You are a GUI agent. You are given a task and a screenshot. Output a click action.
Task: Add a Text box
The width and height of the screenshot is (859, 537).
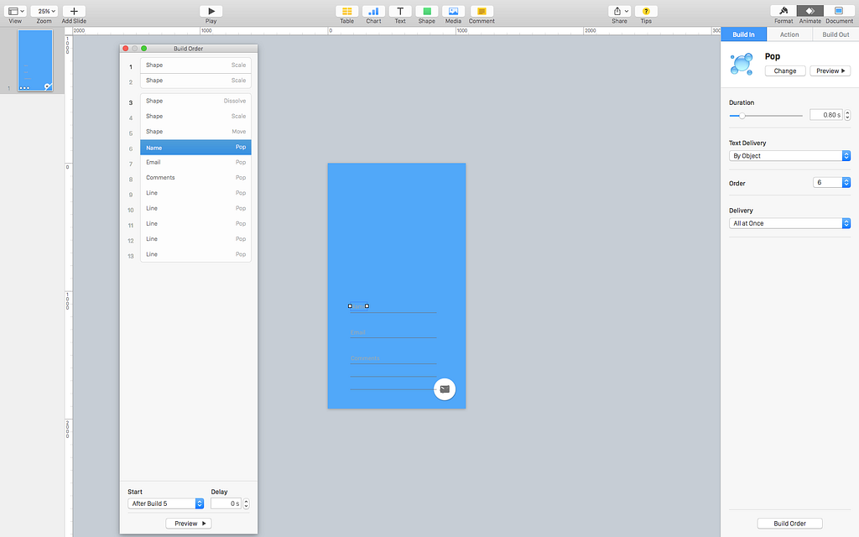pos(400,11)
